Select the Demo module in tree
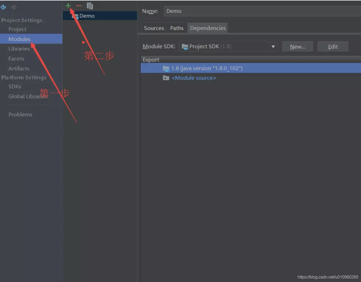The image size is (361, 282). pos(100,16)
